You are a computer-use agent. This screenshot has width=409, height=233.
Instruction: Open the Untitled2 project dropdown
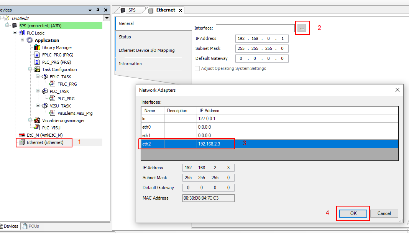tap(107, 18)
